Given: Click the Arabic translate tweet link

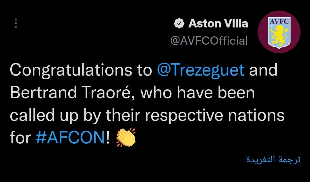Looking at the screenshot, I should [273, 160].
